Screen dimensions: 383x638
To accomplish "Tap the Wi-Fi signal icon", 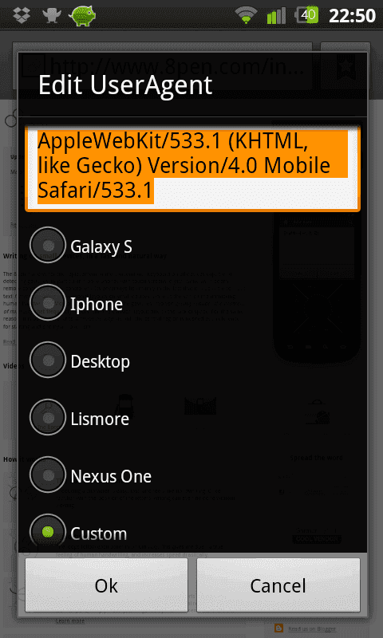I will (x=247, y=15).
